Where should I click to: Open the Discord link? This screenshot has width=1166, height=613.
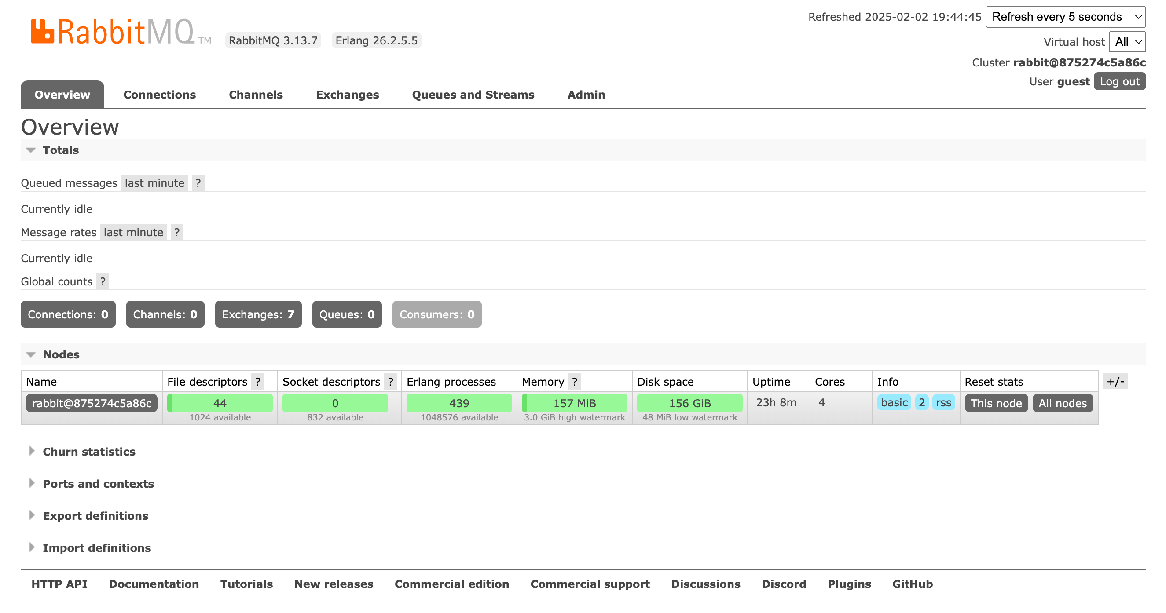[784, 584]
